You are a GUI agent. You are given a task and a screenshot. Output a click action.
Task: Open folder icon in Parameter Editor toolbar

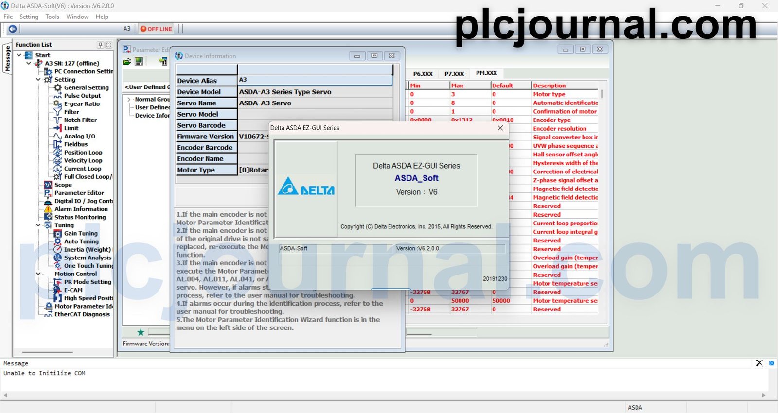(x=127, y=61)
